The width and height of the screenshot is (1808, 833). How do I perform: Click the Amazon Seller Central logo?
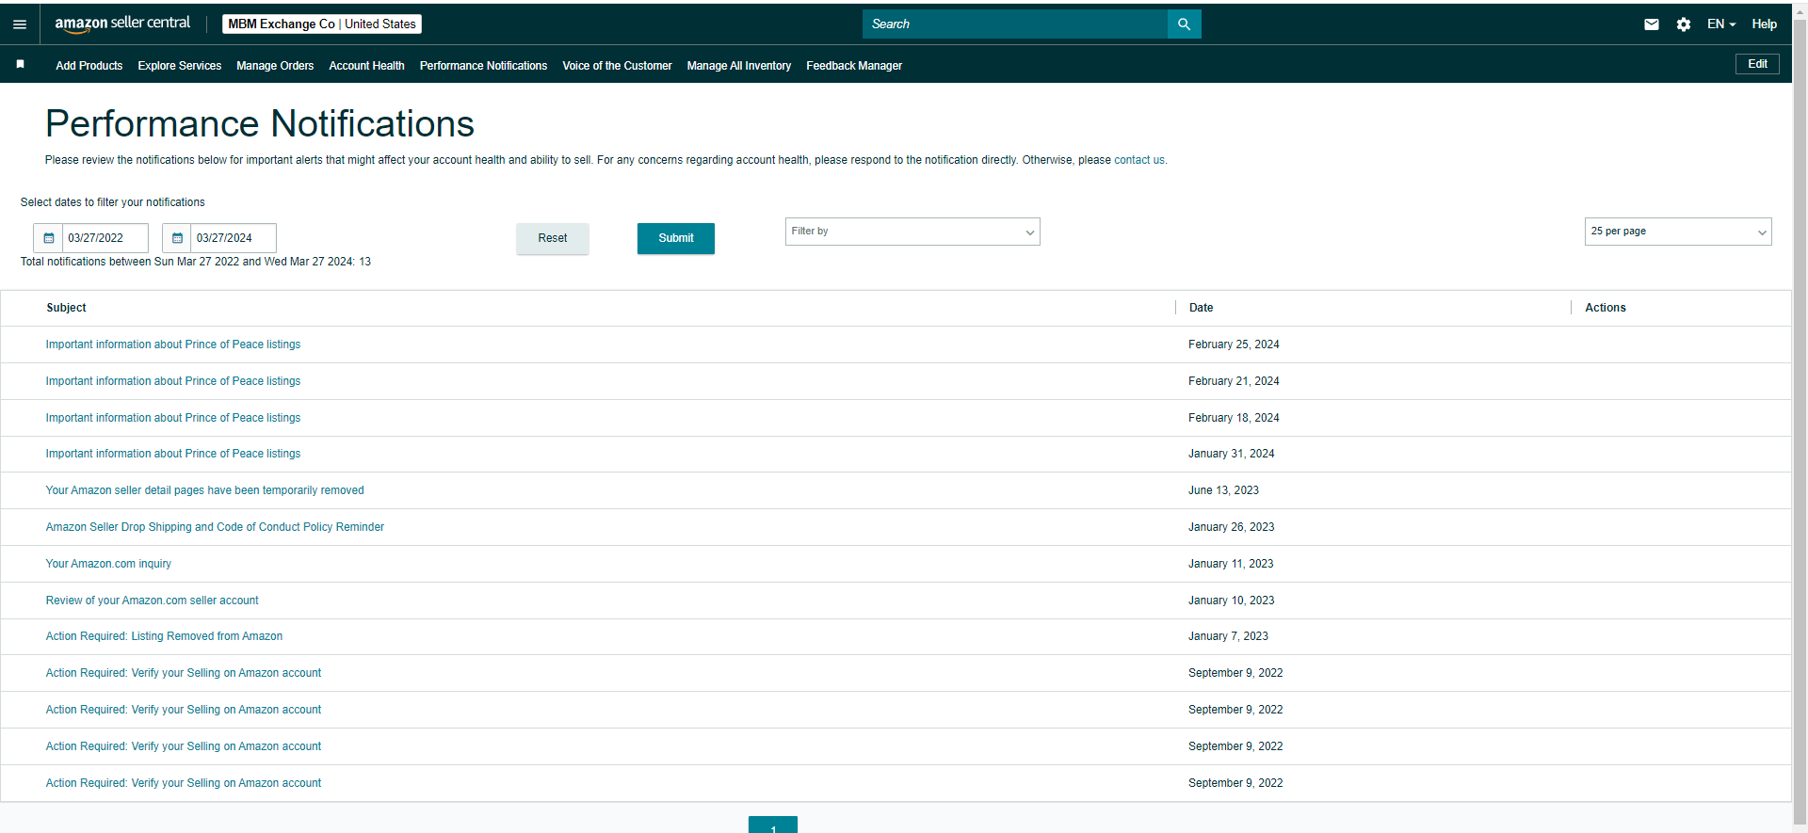coord(122,24)
